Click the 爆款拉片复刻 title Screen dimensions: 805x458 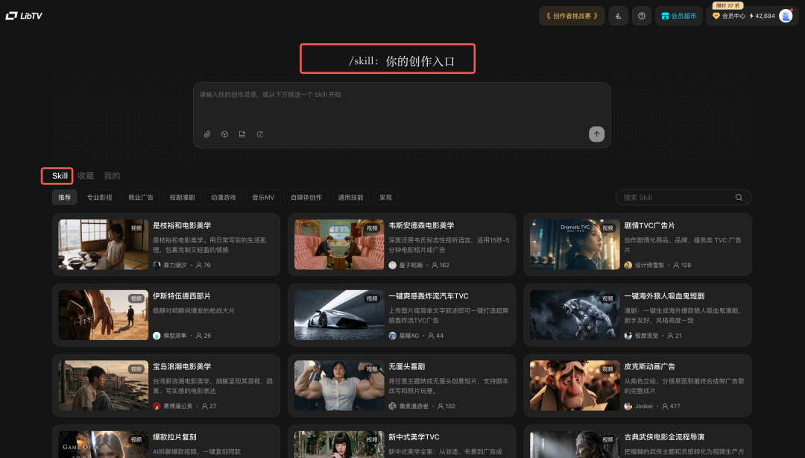point(174,437)
